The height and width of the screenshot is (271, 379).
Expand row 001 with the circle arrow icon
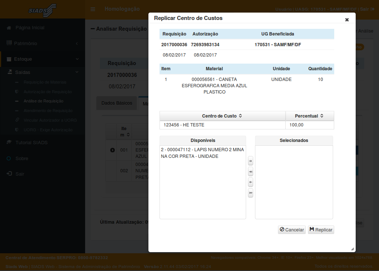point(113,150)
